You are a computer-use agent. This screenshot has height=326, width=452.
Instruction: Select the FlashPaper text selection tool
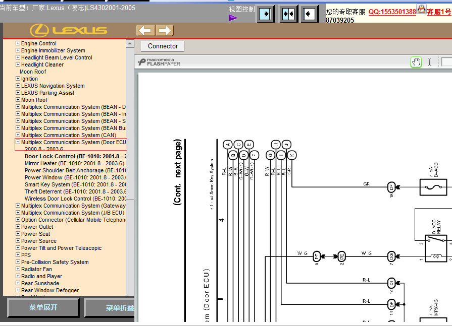[x=429, y=62]
